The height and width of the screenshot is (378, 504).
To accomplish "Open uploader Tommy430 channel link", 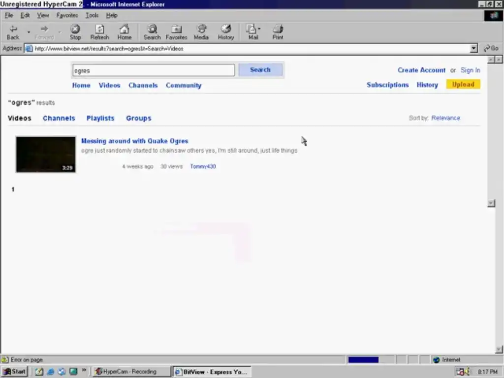I will [x=203, y=166].
